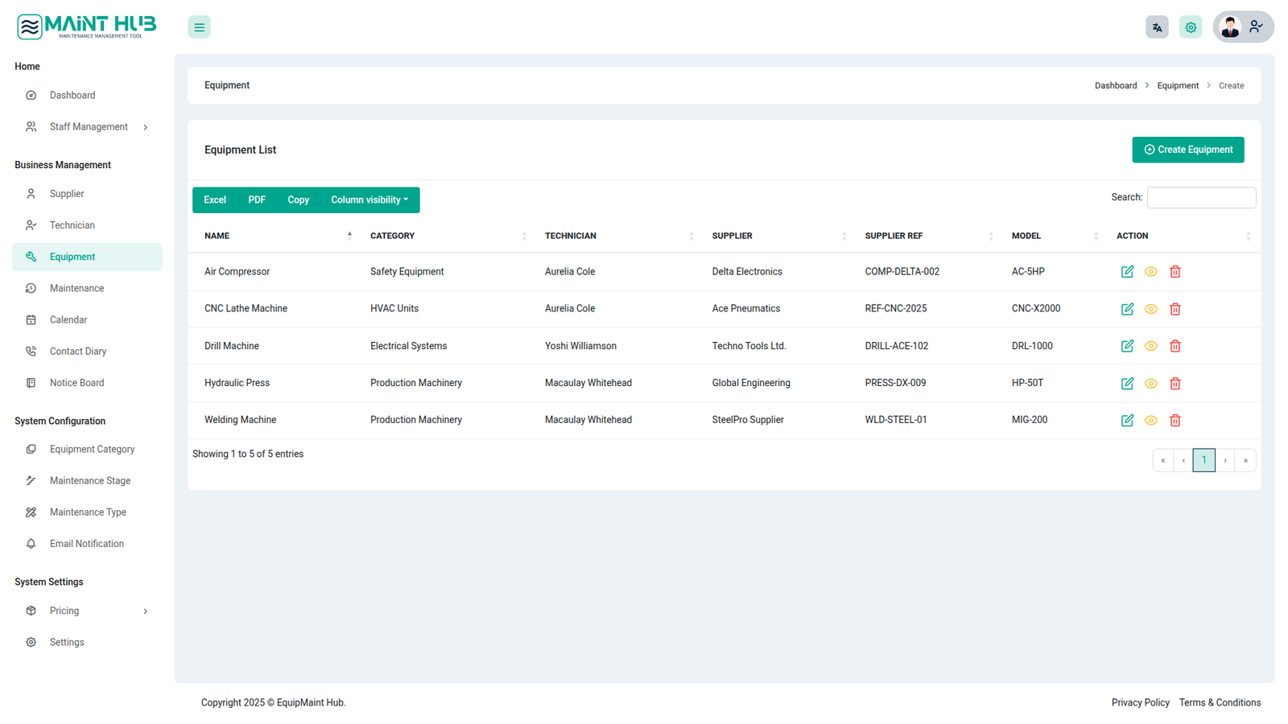Image resolution: width=1288 pixels, height=724 pixels.
Task: Delete the Welding Machine record
Action: click(1174, 421)
